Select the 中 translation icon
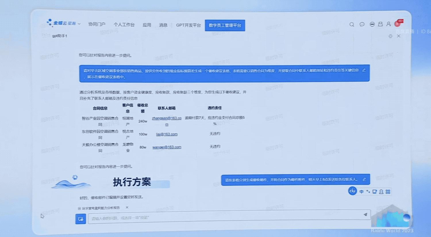The image size is (431, 237). [361, 191]
